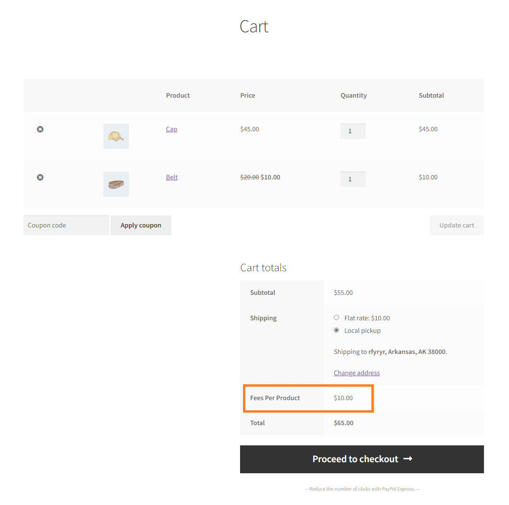509x505 pixels.
Task: Click the cart Subtotal value $55.00
Action: (x=343, y=293)
